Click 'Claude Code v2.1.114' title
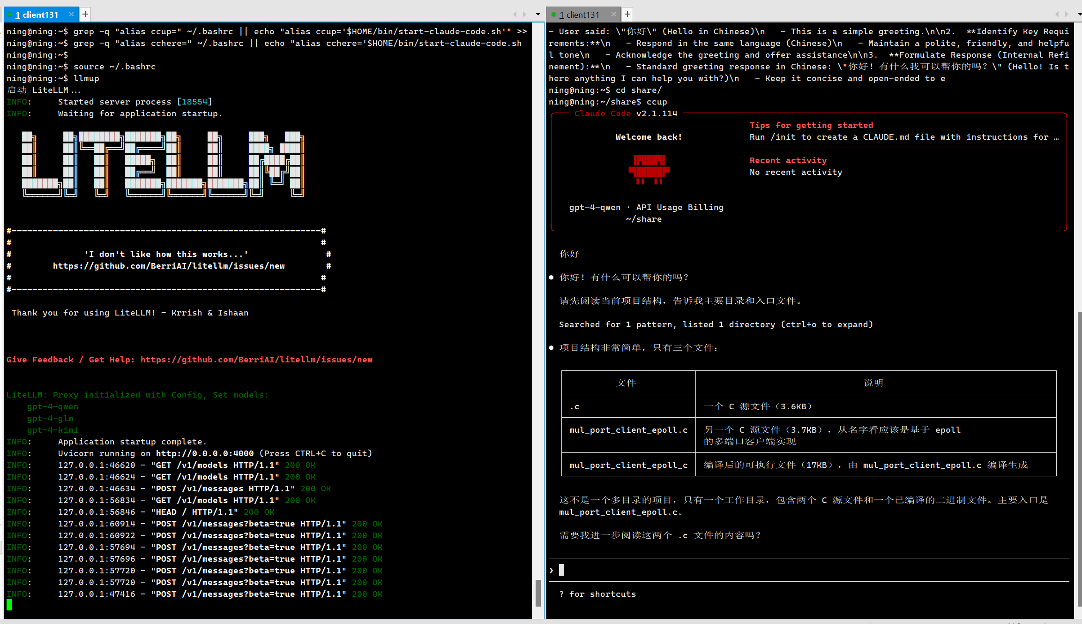 (626, 113)
